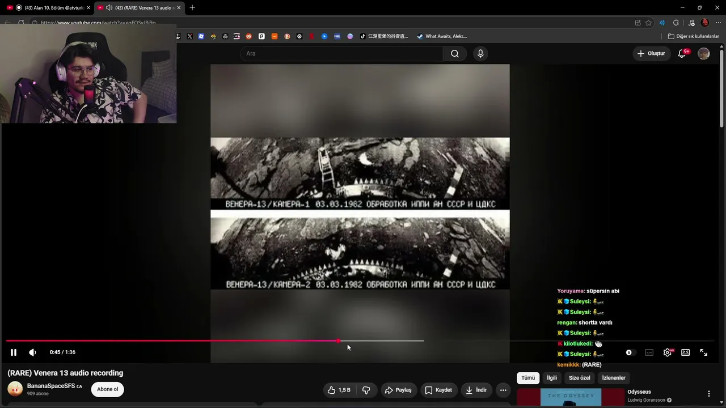Open the browser settings and more menu
Viewport: 726px width, 408px height.
point(718,23)
